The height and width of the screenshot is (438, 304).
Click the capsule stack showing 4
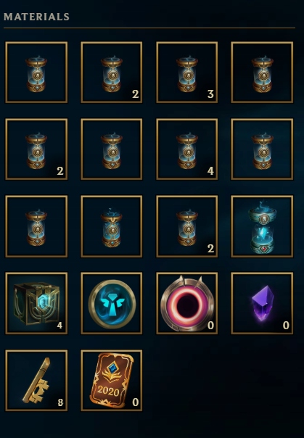pos(187,149)
